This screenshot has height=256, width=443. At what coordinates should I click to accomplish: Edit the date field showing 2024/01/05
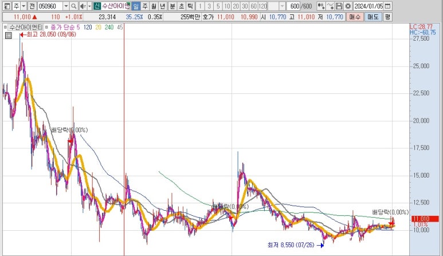point(368,6)
